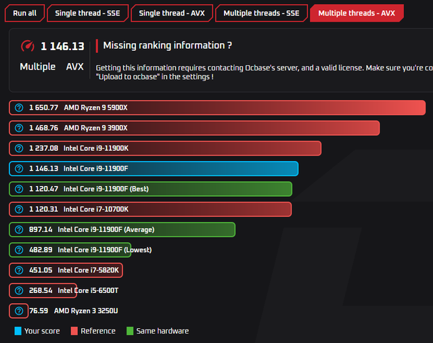Image resolution: width=433 pixels, height=343 pixels.
Task: Click the 'Intel Core i9-11900F (Lowest)' label
Action: (105, 250)
